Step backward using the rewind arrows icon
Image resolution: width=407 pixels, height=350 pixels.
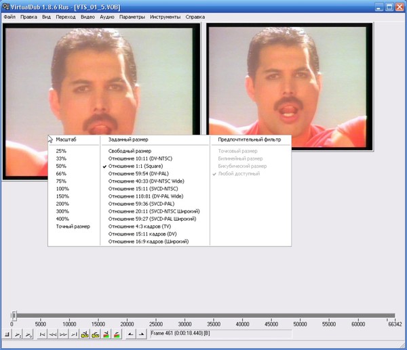[x=53, y=334]
